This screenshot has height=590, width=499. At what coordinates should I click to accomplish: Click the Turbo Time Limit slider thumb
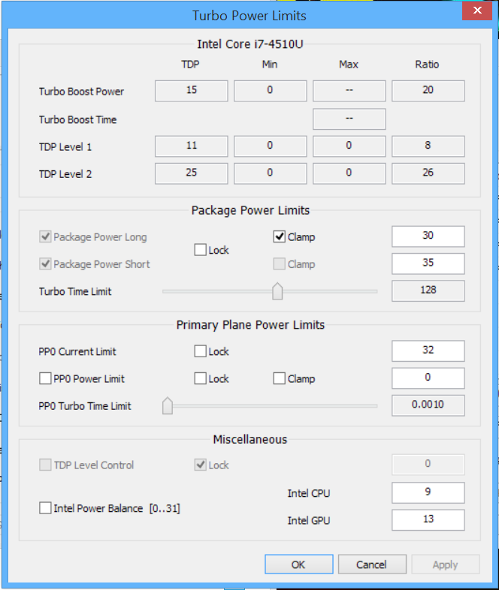pos(277,291)
